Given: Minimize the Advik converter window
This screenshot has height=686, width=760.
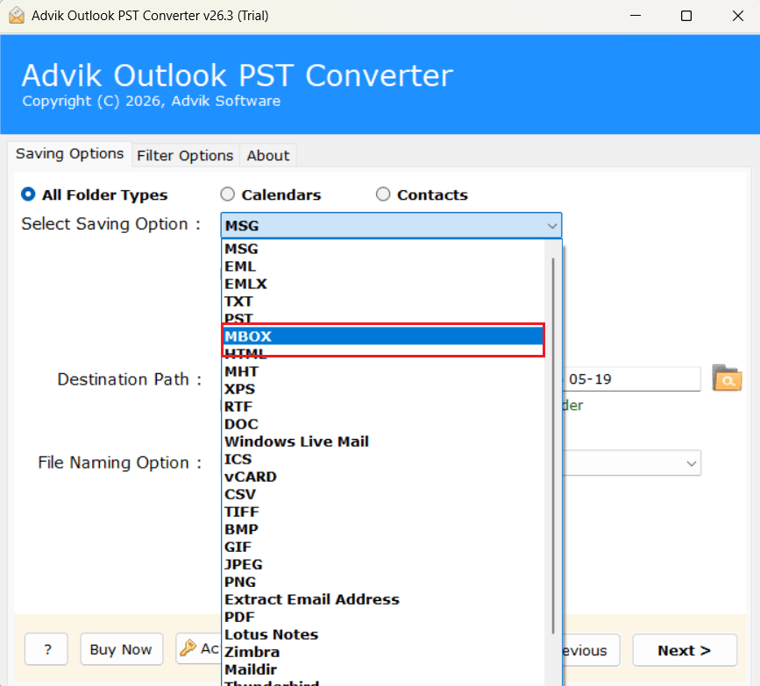Looking at the screenshot, I should [636, 16].
